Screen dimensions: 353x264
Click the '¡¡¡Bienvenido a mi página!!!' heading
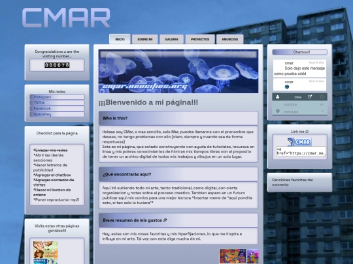(148, 102)
